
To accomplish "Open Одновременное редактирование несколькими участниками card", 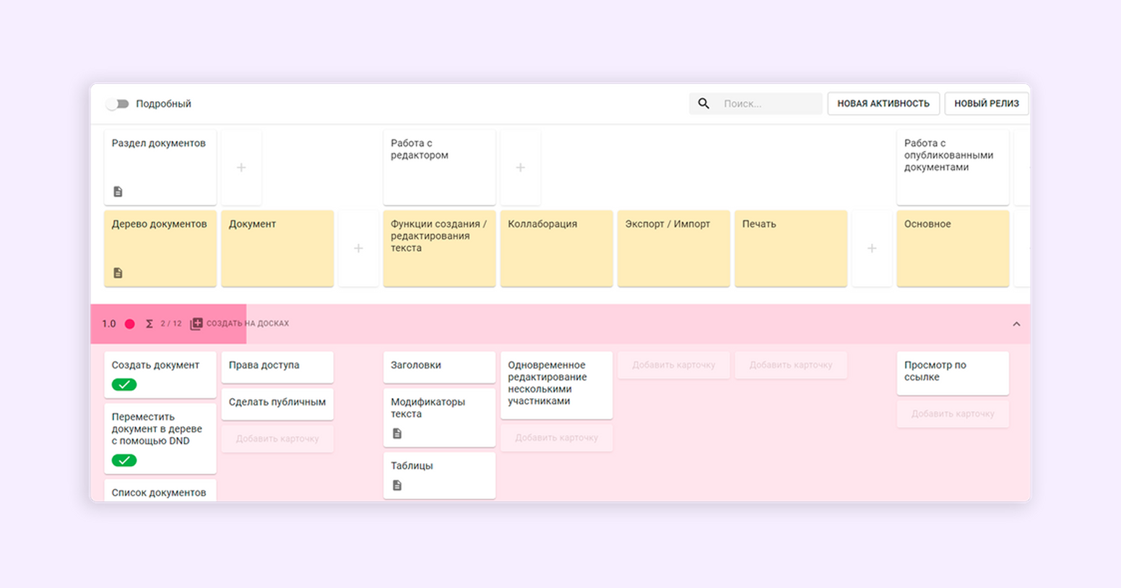I will click(556, 385).
